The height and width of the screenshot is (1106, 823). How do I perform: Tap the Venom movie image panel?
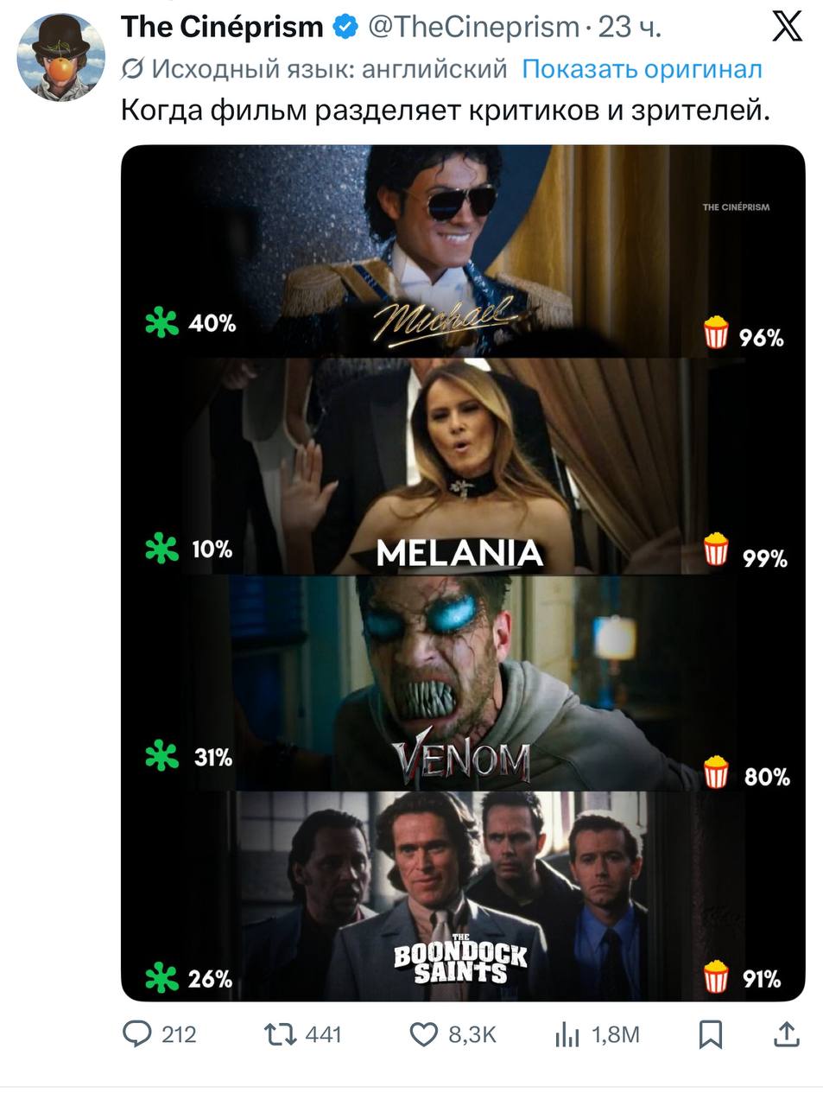pos(463,683)
